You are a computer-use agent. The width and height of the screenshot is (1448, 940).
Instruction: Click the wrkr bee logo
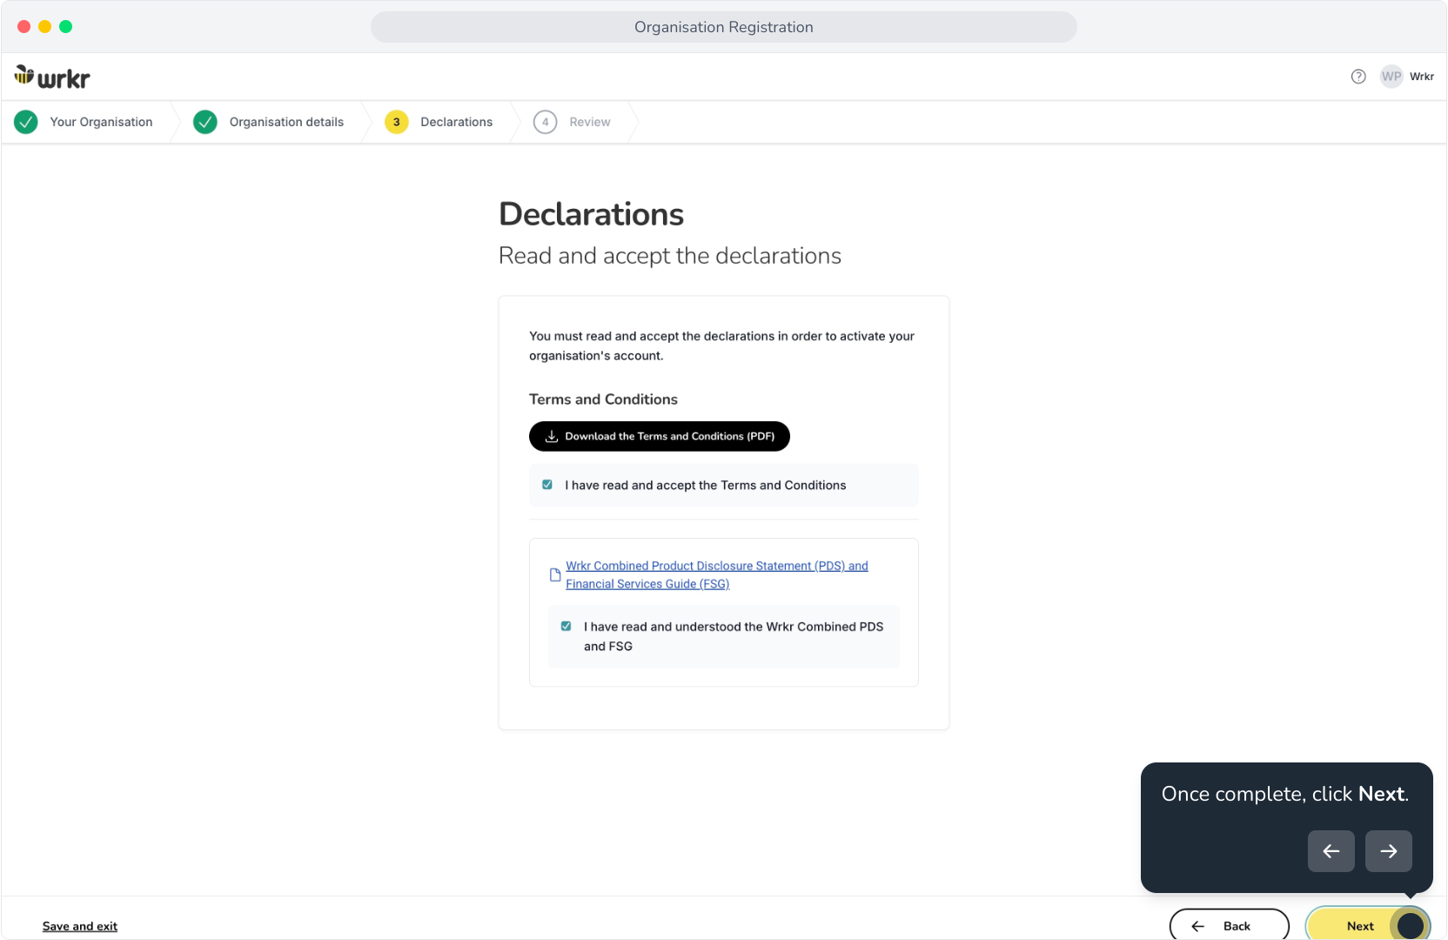[x=52, y=77]
